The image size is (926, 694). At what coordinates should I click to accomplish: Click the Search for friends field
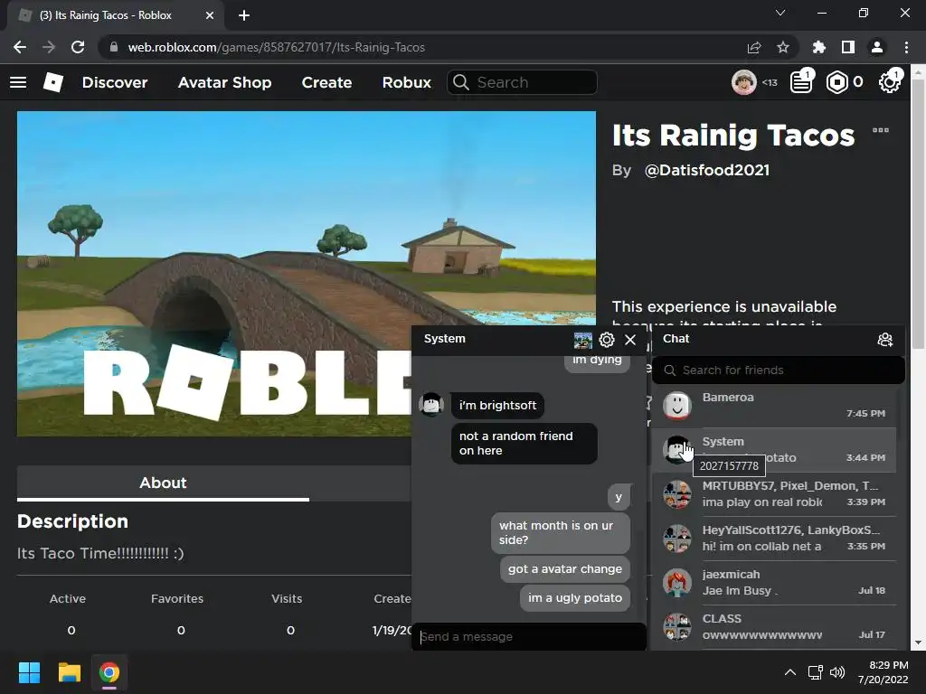[779, 370]
